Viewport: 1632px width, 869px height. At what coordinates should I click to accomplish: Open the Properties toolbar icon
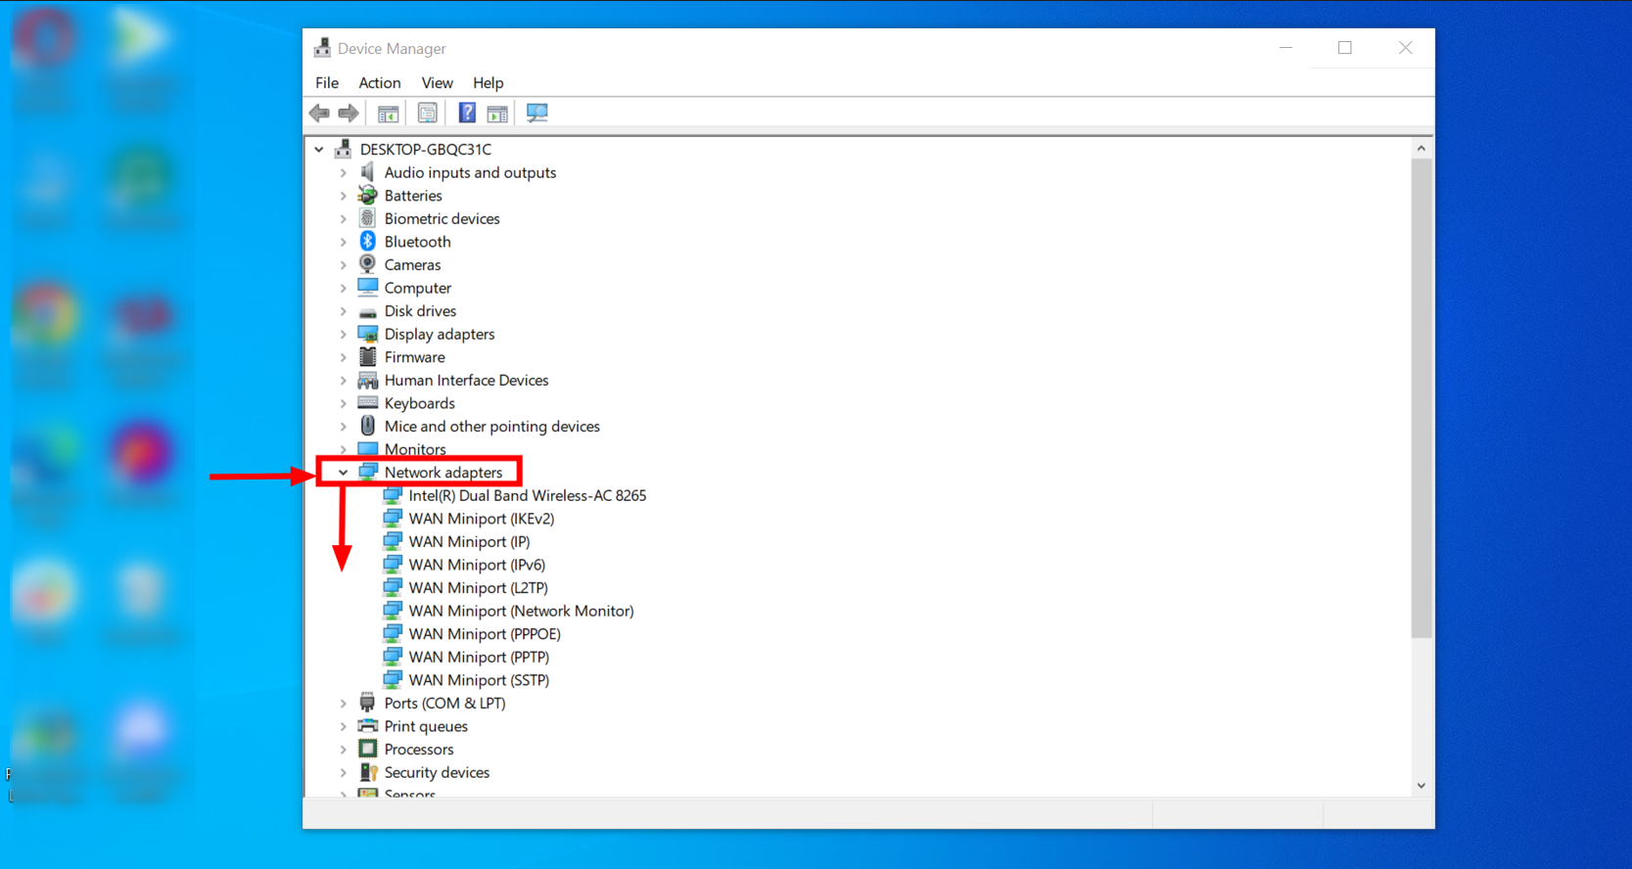coord(428,114)
